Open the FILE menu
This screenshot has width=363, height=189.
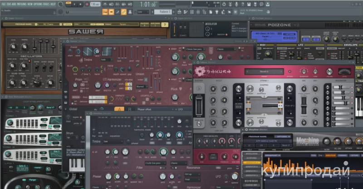pos(3,4)
